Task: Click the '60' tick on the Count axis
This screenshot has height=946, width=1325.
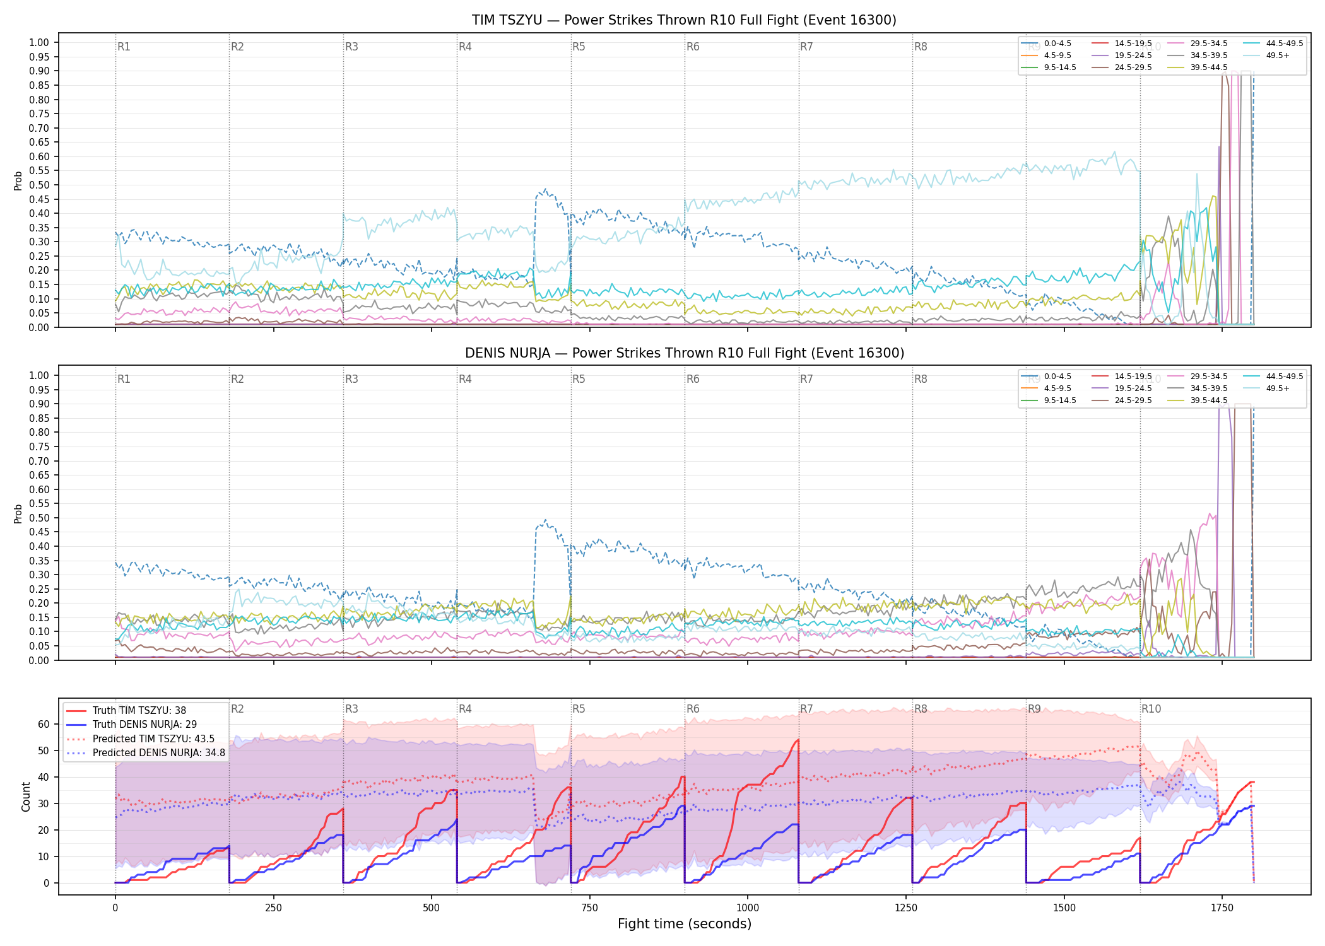Action: click(44, 724)
